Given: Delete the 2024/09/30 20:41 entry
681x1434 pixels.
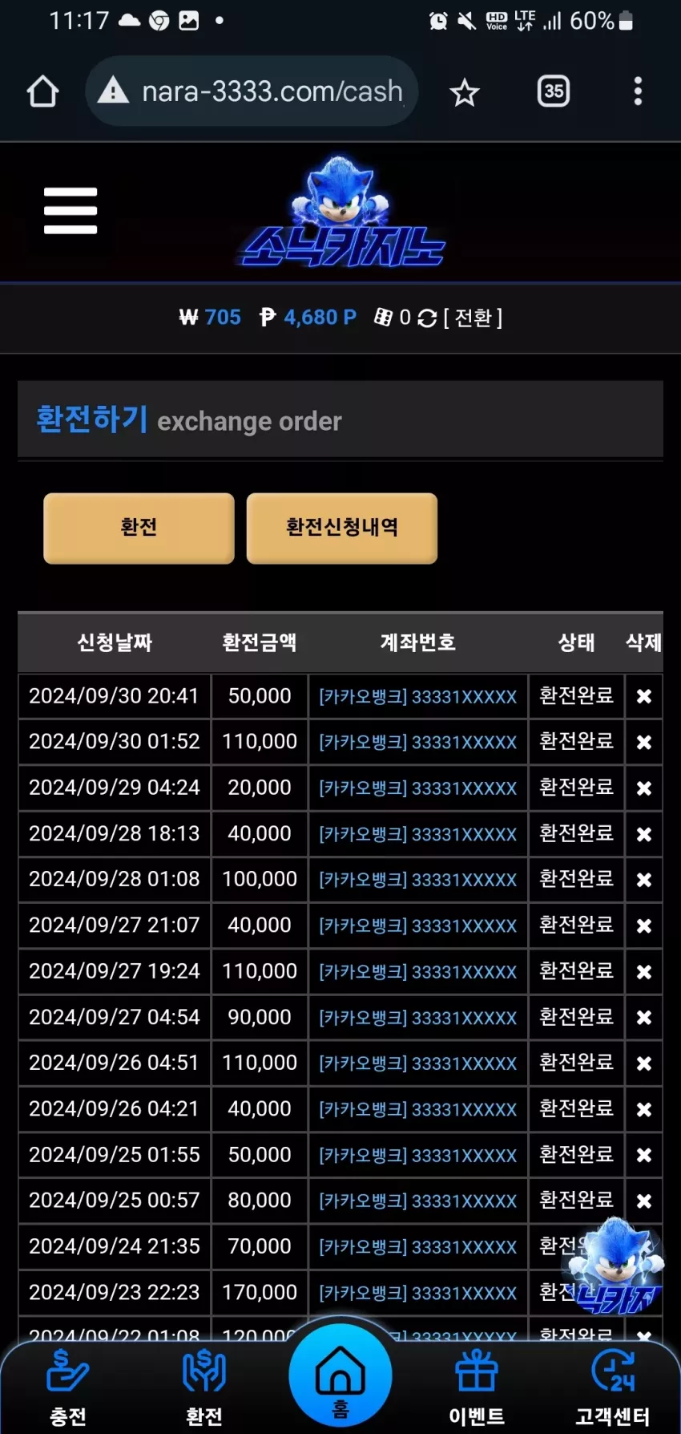Looking at the screenshot, I should click(x=643, y=696).
